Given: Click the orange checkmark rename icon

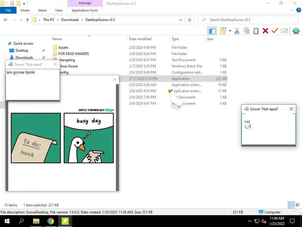Looking at the screenshot, I should coord(275,31).
